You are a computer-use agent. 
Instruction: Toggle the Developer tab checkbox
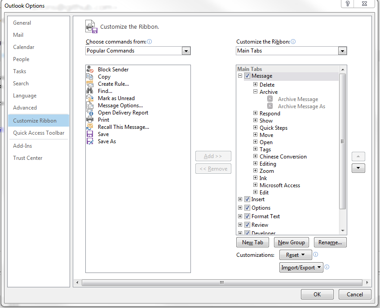click(247, 233)
